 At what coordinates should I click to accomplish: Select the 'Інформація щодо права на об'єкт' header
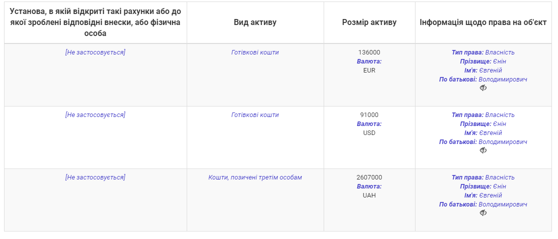coord(483,22)
